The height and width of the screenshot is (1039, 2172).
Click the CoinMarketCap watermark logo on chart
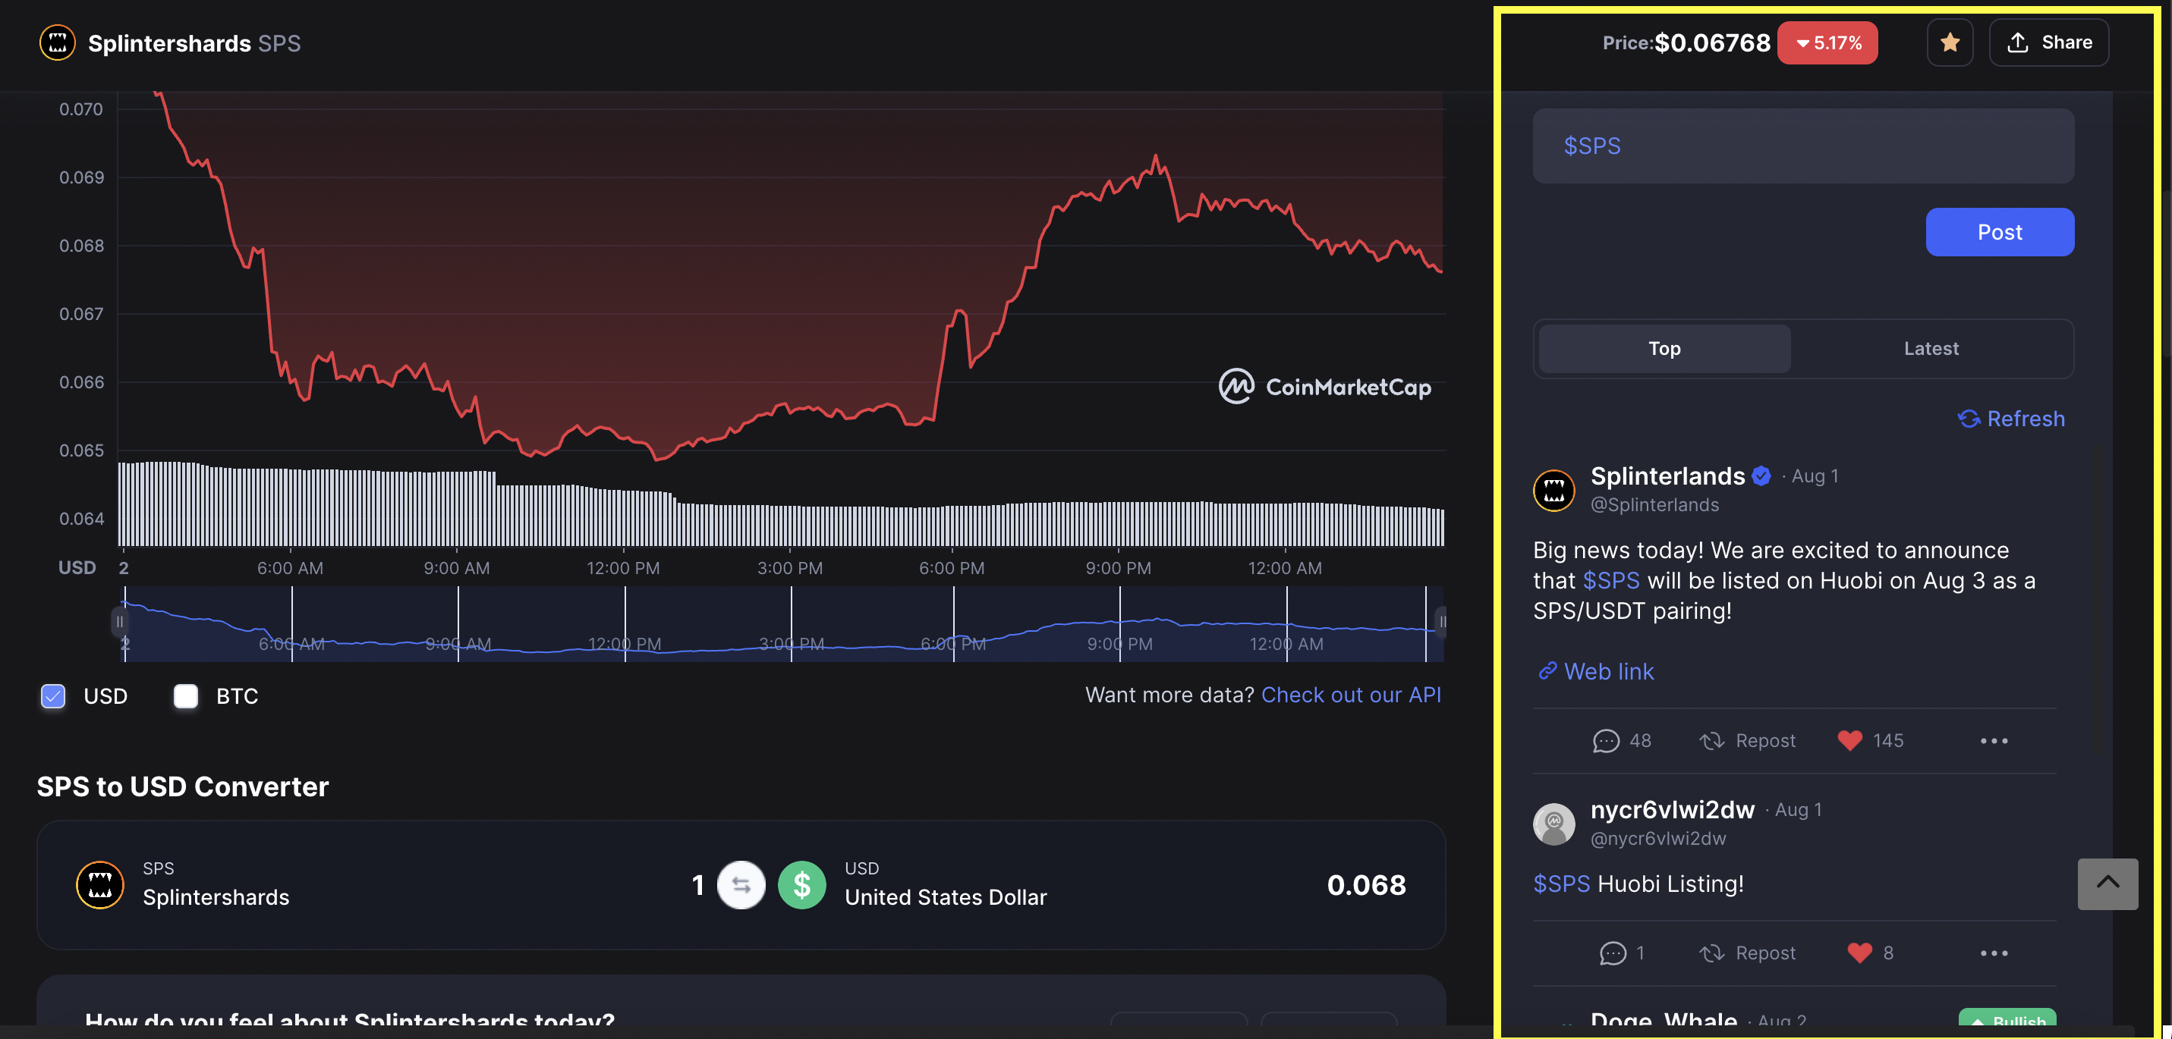pyautogui.click(x=1324, y=387)
